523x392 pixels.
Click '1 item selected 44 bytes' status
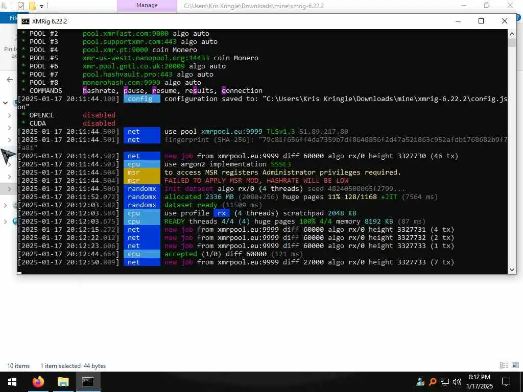coord(73,365)
